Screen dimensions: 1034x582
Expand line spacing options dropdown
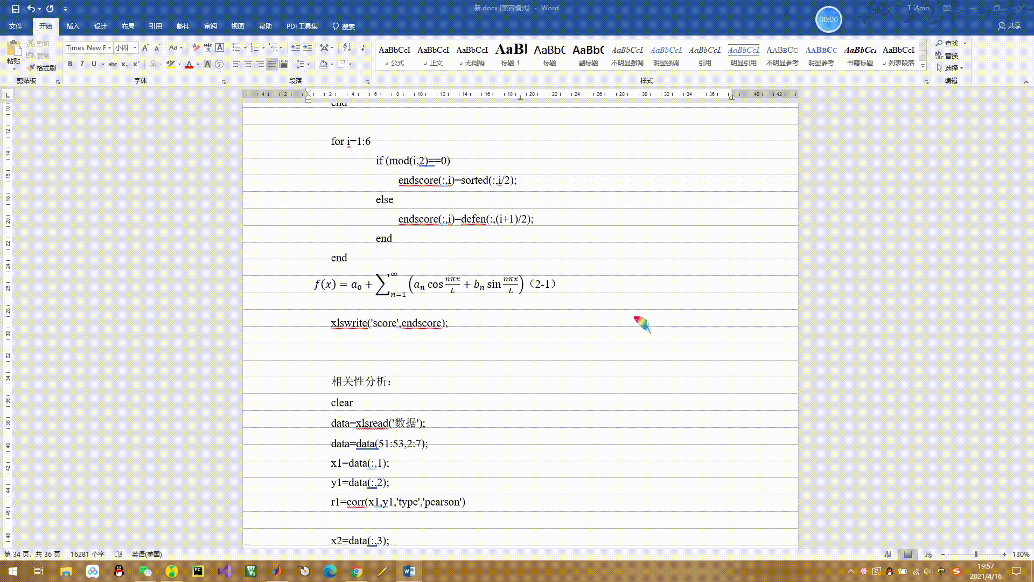click(x=308, y=64)
